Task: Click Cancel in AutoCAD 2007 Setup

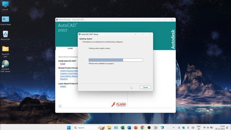Action: click(145, 87)
